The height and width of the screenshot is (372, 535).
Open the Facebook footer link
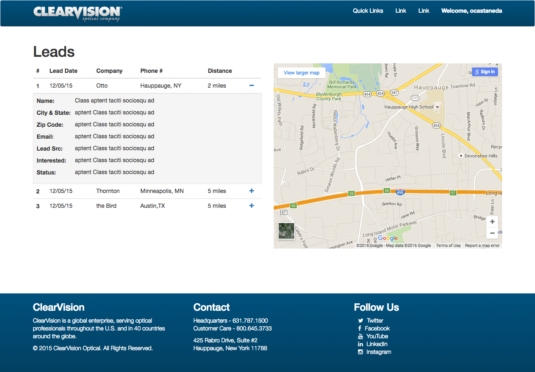(x=377, y=328)
